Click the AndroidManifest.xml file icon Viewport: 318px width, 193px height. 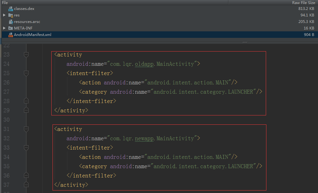[11, 35]
